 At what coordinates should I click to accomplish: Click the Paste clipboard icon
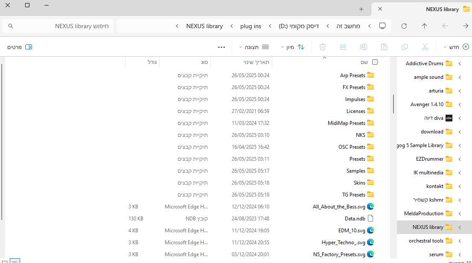[384, 47]
